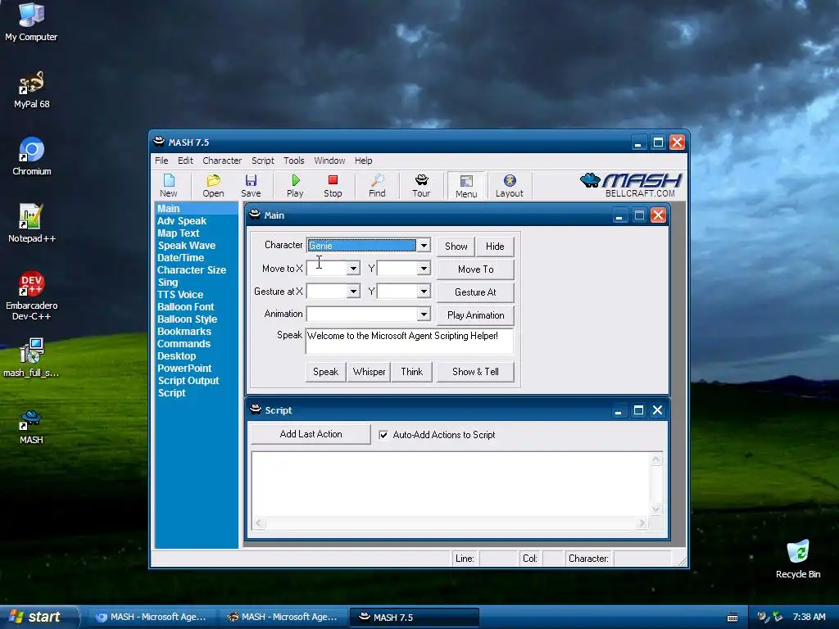839x629 pixels.
Task: Click the Show & Tell button
Action: click(476, 372)
